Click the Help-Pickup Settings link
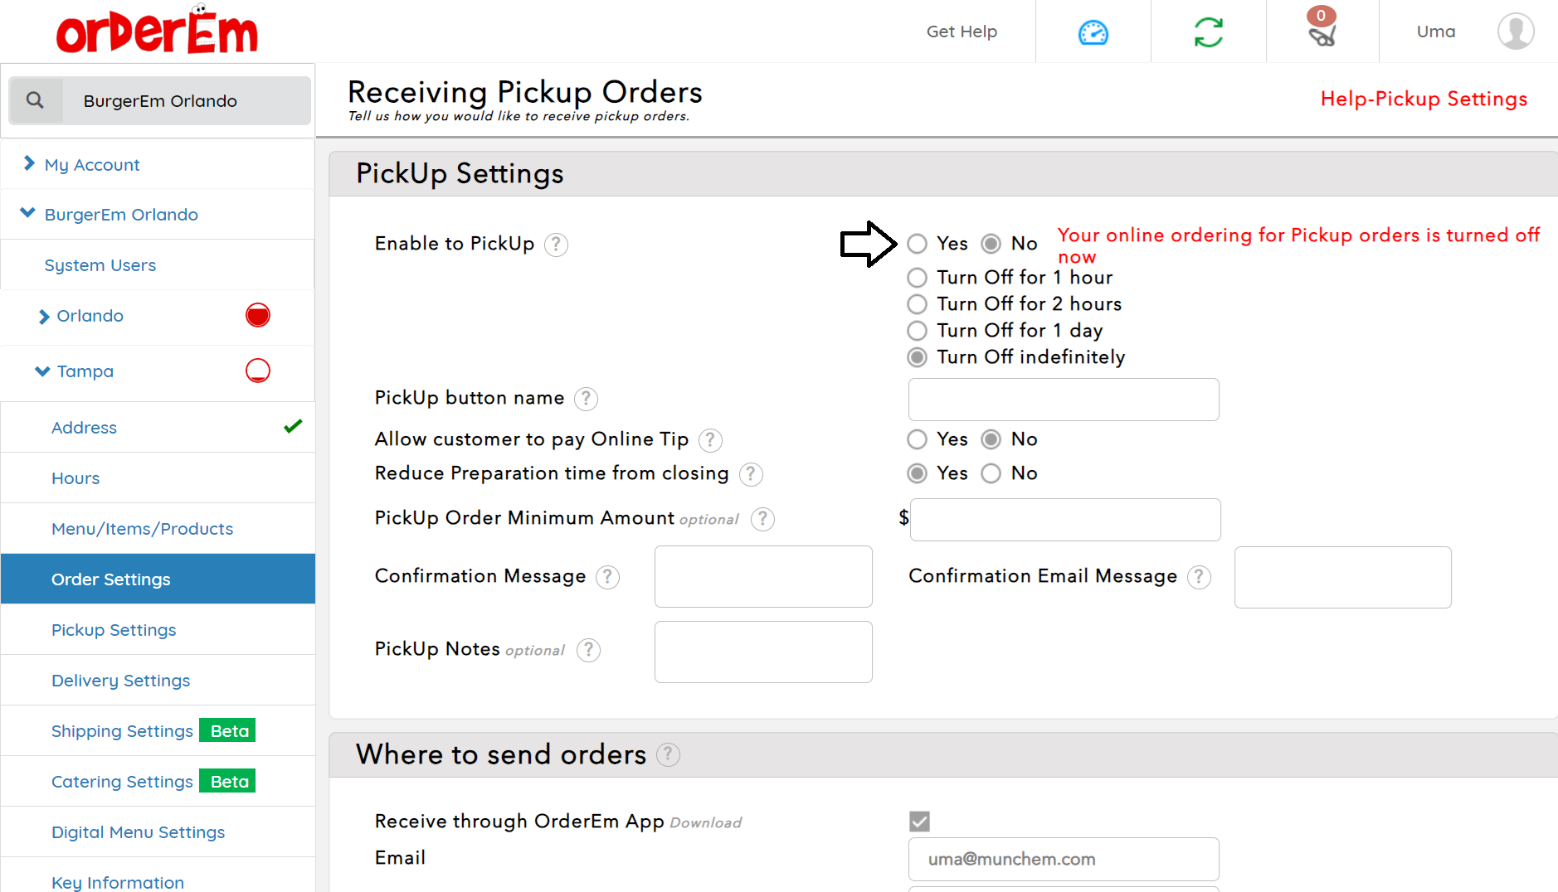 [x=1423, y=99]
